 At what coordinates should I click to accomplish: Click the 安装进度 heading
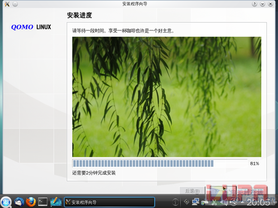point(80,15)
